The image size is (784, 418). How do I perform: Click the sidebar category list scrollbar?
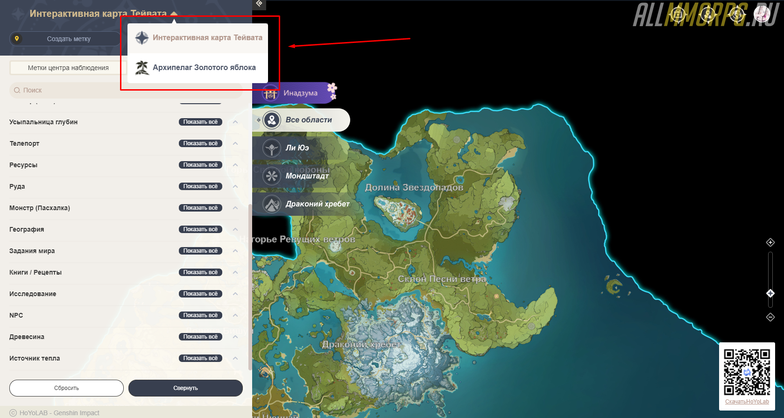(250, 287)
